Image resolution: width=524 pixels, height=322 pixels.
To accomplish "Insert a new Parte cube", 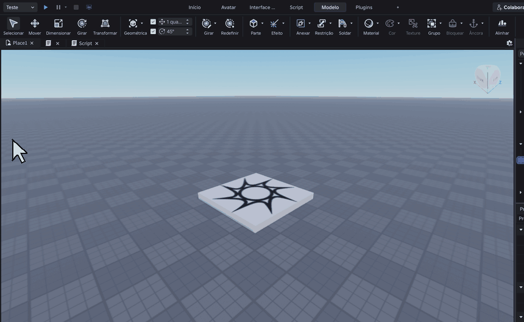I will pos(253,23).
